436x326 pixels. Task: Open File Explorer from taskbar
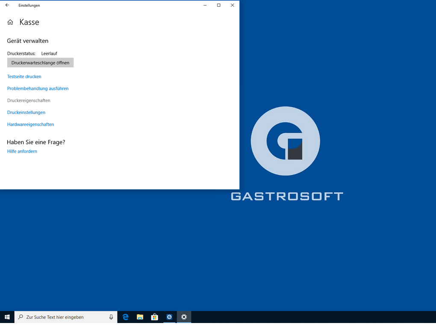coord(140,317)
